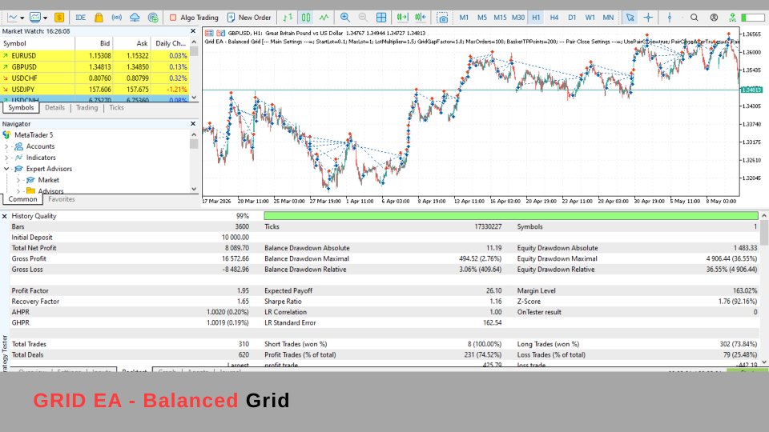Click the New Order button
769x432 pixels.
tap(249, 18)
